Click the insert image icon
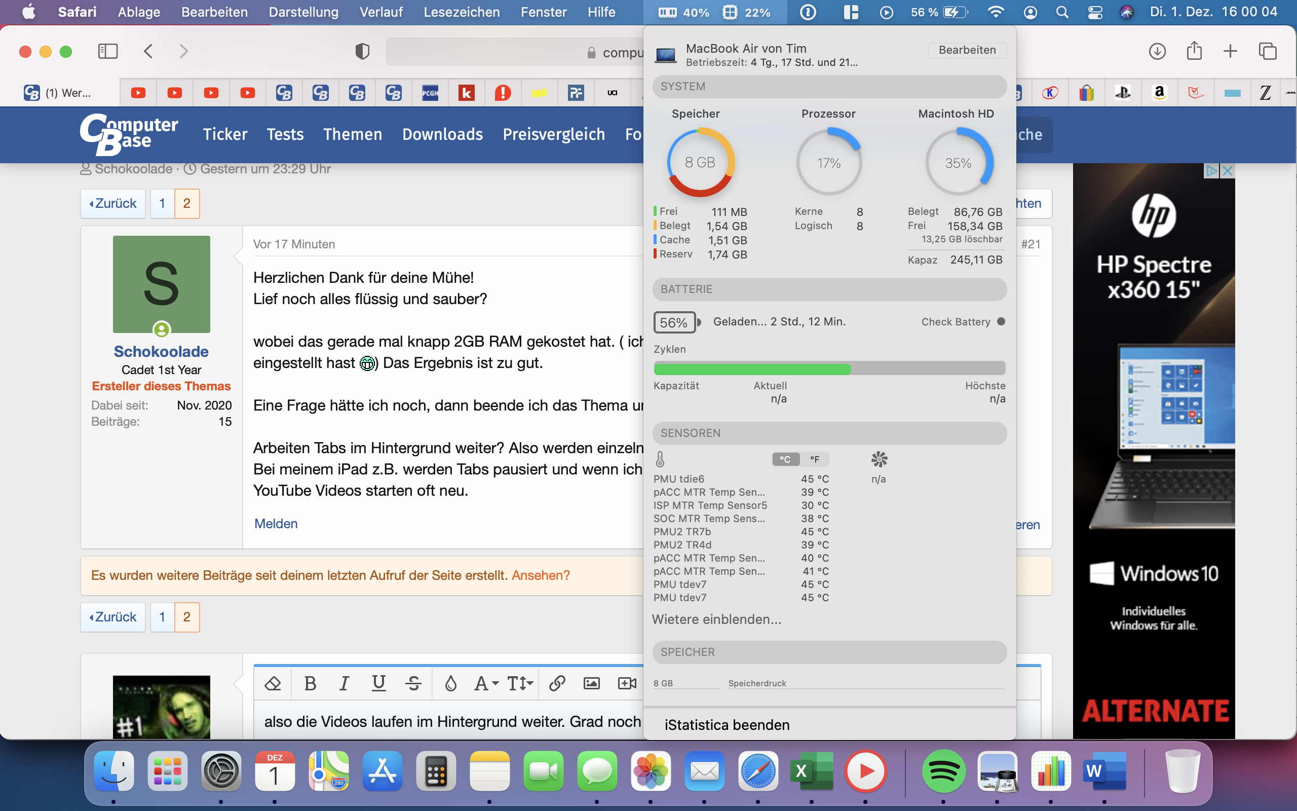Screen dimensions: 1297x811 click(591, 683)
